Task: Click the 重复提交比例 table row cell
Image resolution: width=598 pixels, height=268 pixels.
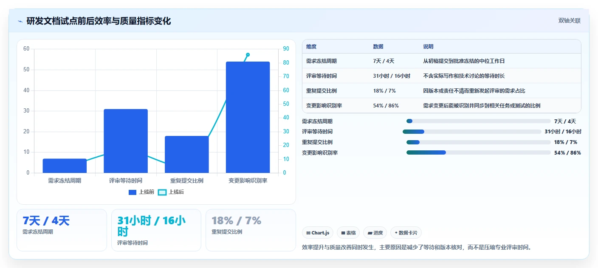Action: point(322,91)
